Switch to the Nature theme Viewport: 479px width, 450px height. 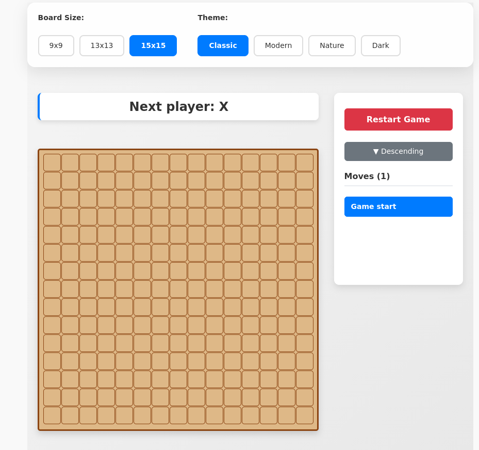[332, 45]
